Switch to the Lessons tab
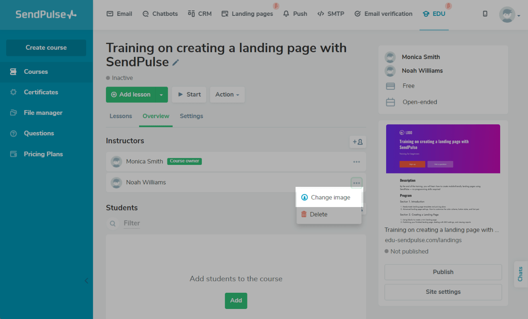Image resolution: width=528 pixels, height=319 pixels. (121, 116)
